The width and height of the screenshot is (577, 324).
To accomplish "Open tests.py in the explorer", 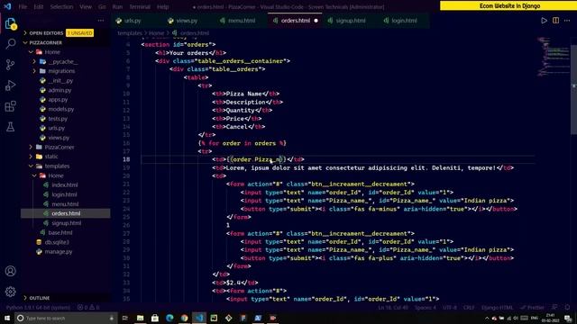I will [x=58, y=119].
